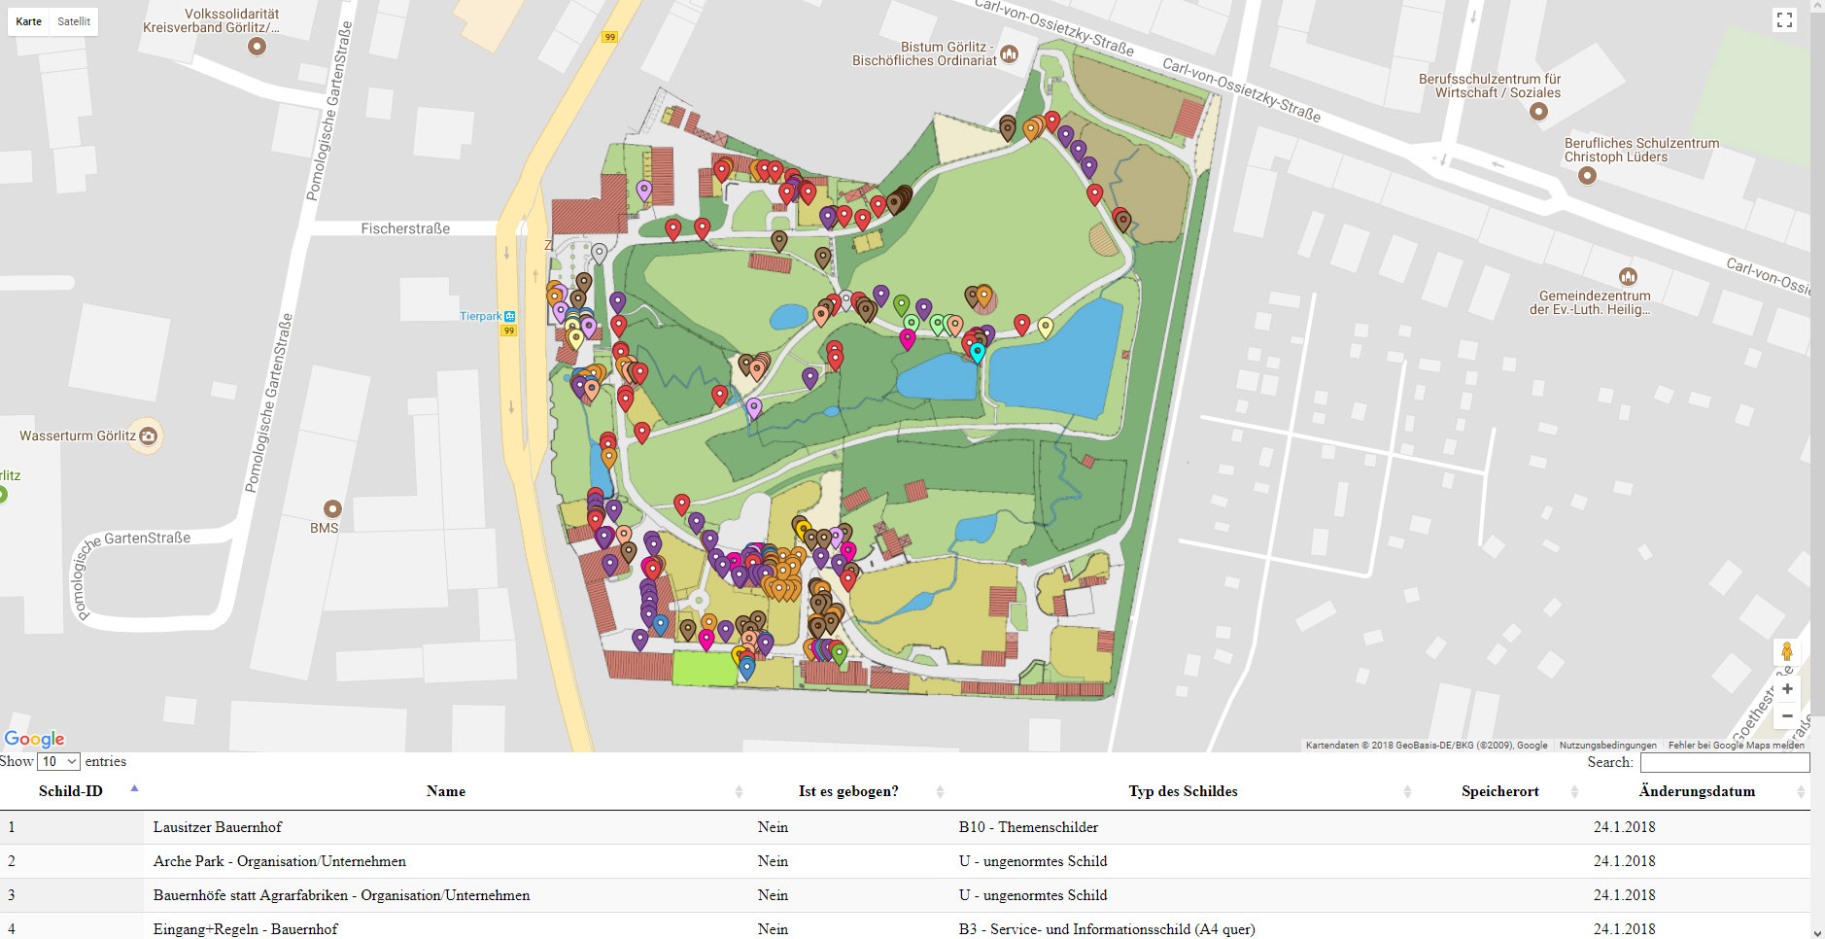Select the BMS place marker
This screenshot has width=1825, height=939.
[x=332, y=508]
